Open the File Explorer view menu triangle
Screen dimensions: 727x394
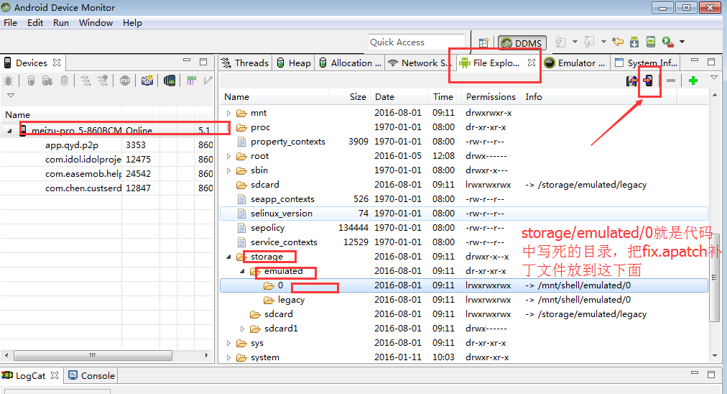[714, 78]
